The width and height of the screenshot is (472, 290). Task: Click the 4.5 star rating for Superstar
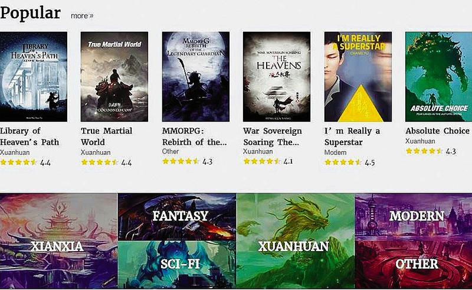(350, 162)
